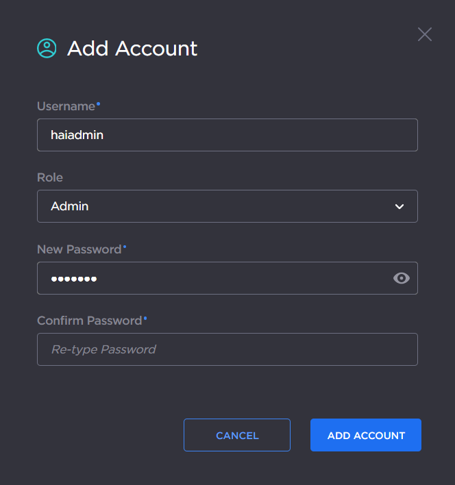Viewport: 455px width, 485px height.
Task: Click the Re-type Password input box
Action: click(x=227, y=349)
